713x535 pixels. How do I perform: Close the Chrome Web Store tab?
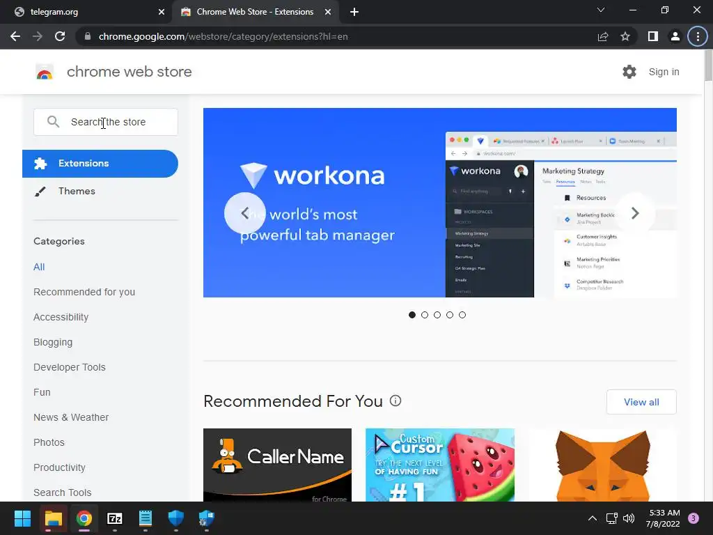pyautogui.click(x=328, y=12)
